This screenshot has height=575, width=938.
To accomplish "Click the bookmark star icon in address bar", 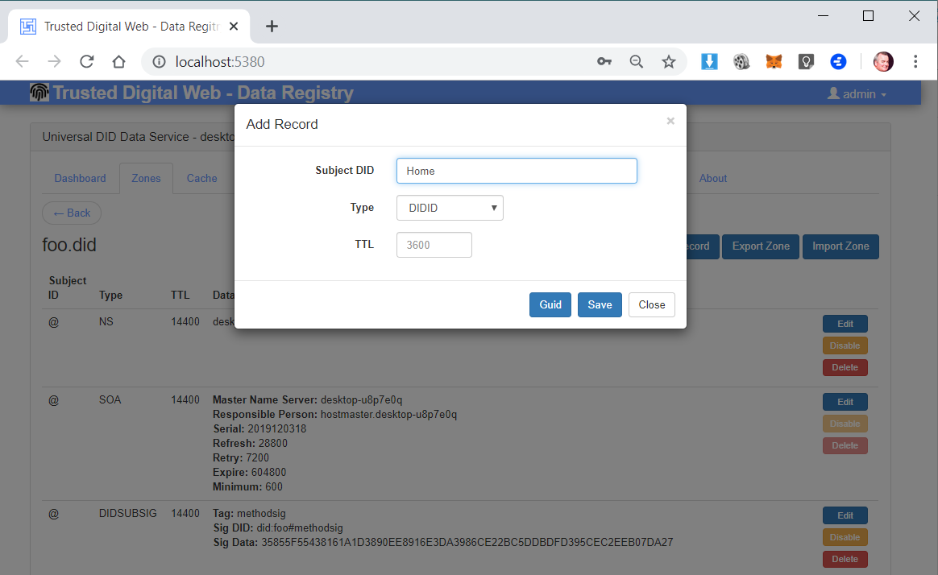I will pos(668,62).
